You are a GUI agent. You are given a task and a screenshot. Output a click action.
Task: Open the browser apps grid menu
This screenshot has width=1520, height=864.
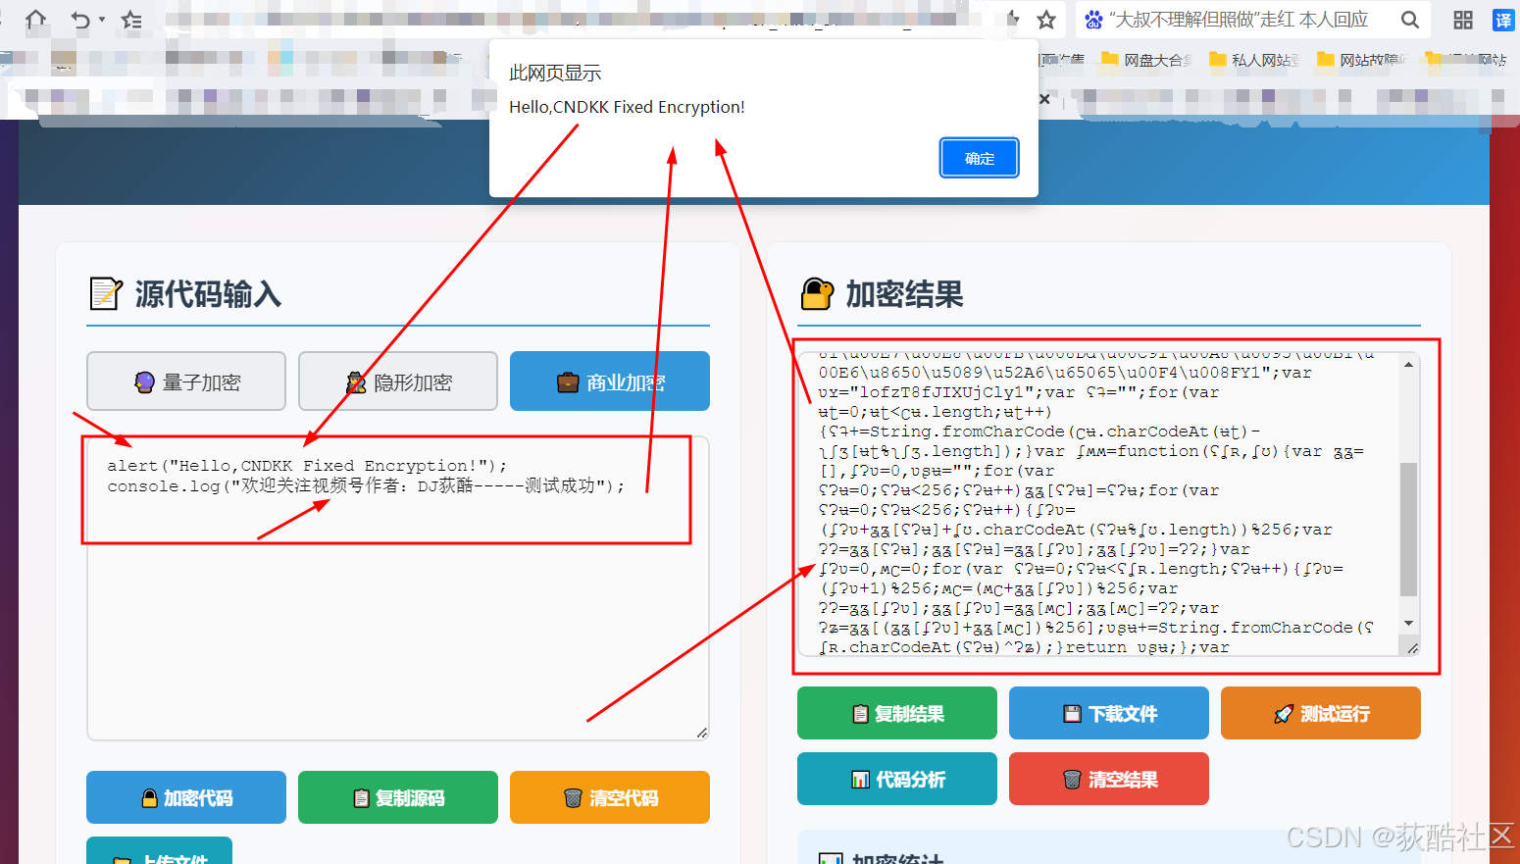coord(1462,20)
